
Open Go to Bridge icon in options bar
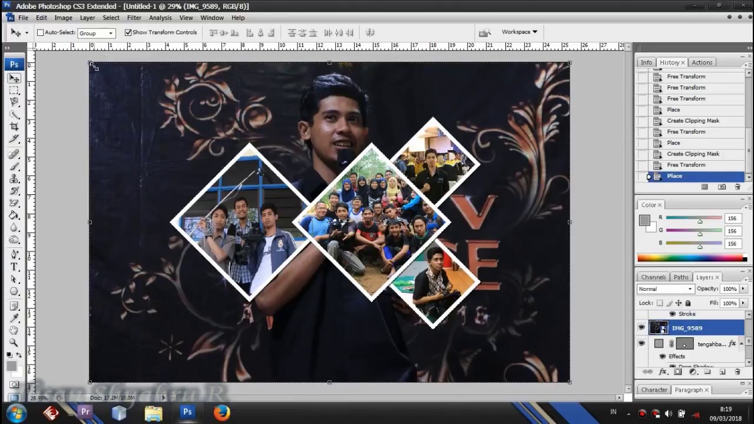tap(485, 32)
